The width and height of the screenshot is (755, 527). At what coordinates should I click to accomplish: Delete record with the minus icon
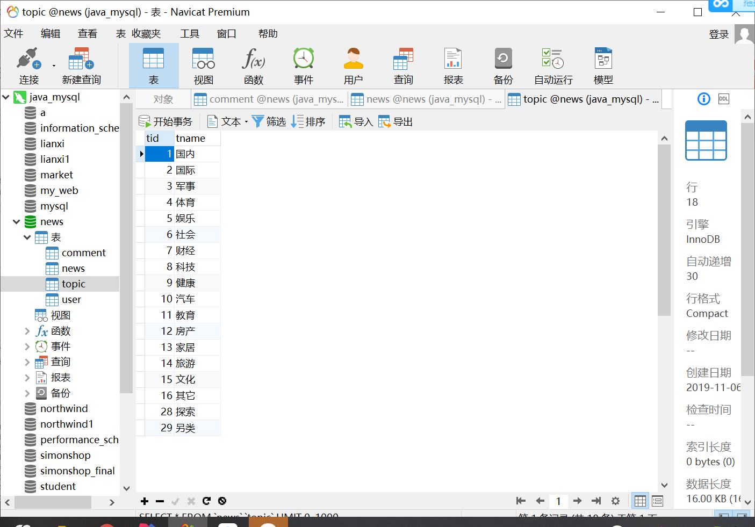pyautogui.click(x=160, y=501)
